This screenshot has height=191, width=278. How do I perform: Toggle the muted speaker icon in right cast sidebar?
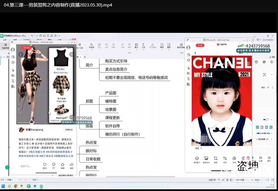coord(189,73)
